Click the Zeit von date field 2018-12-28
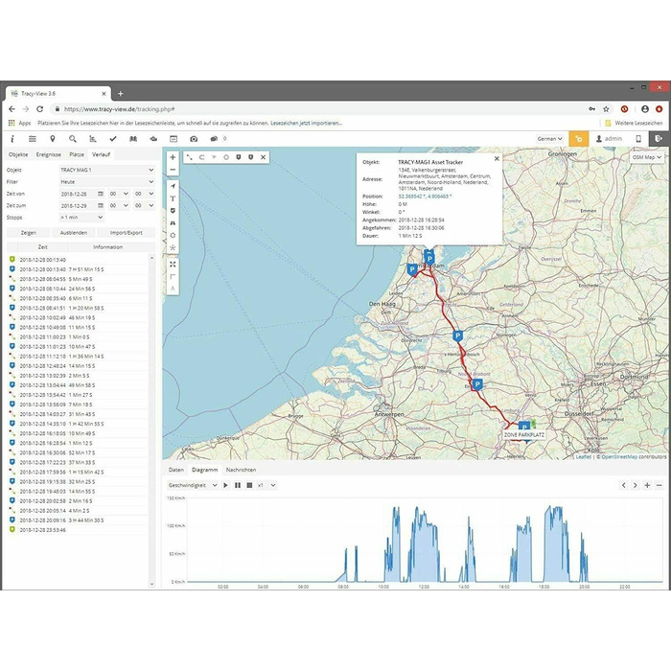The width and height of the screenshot is (671, 671). [x=79, y=194]
